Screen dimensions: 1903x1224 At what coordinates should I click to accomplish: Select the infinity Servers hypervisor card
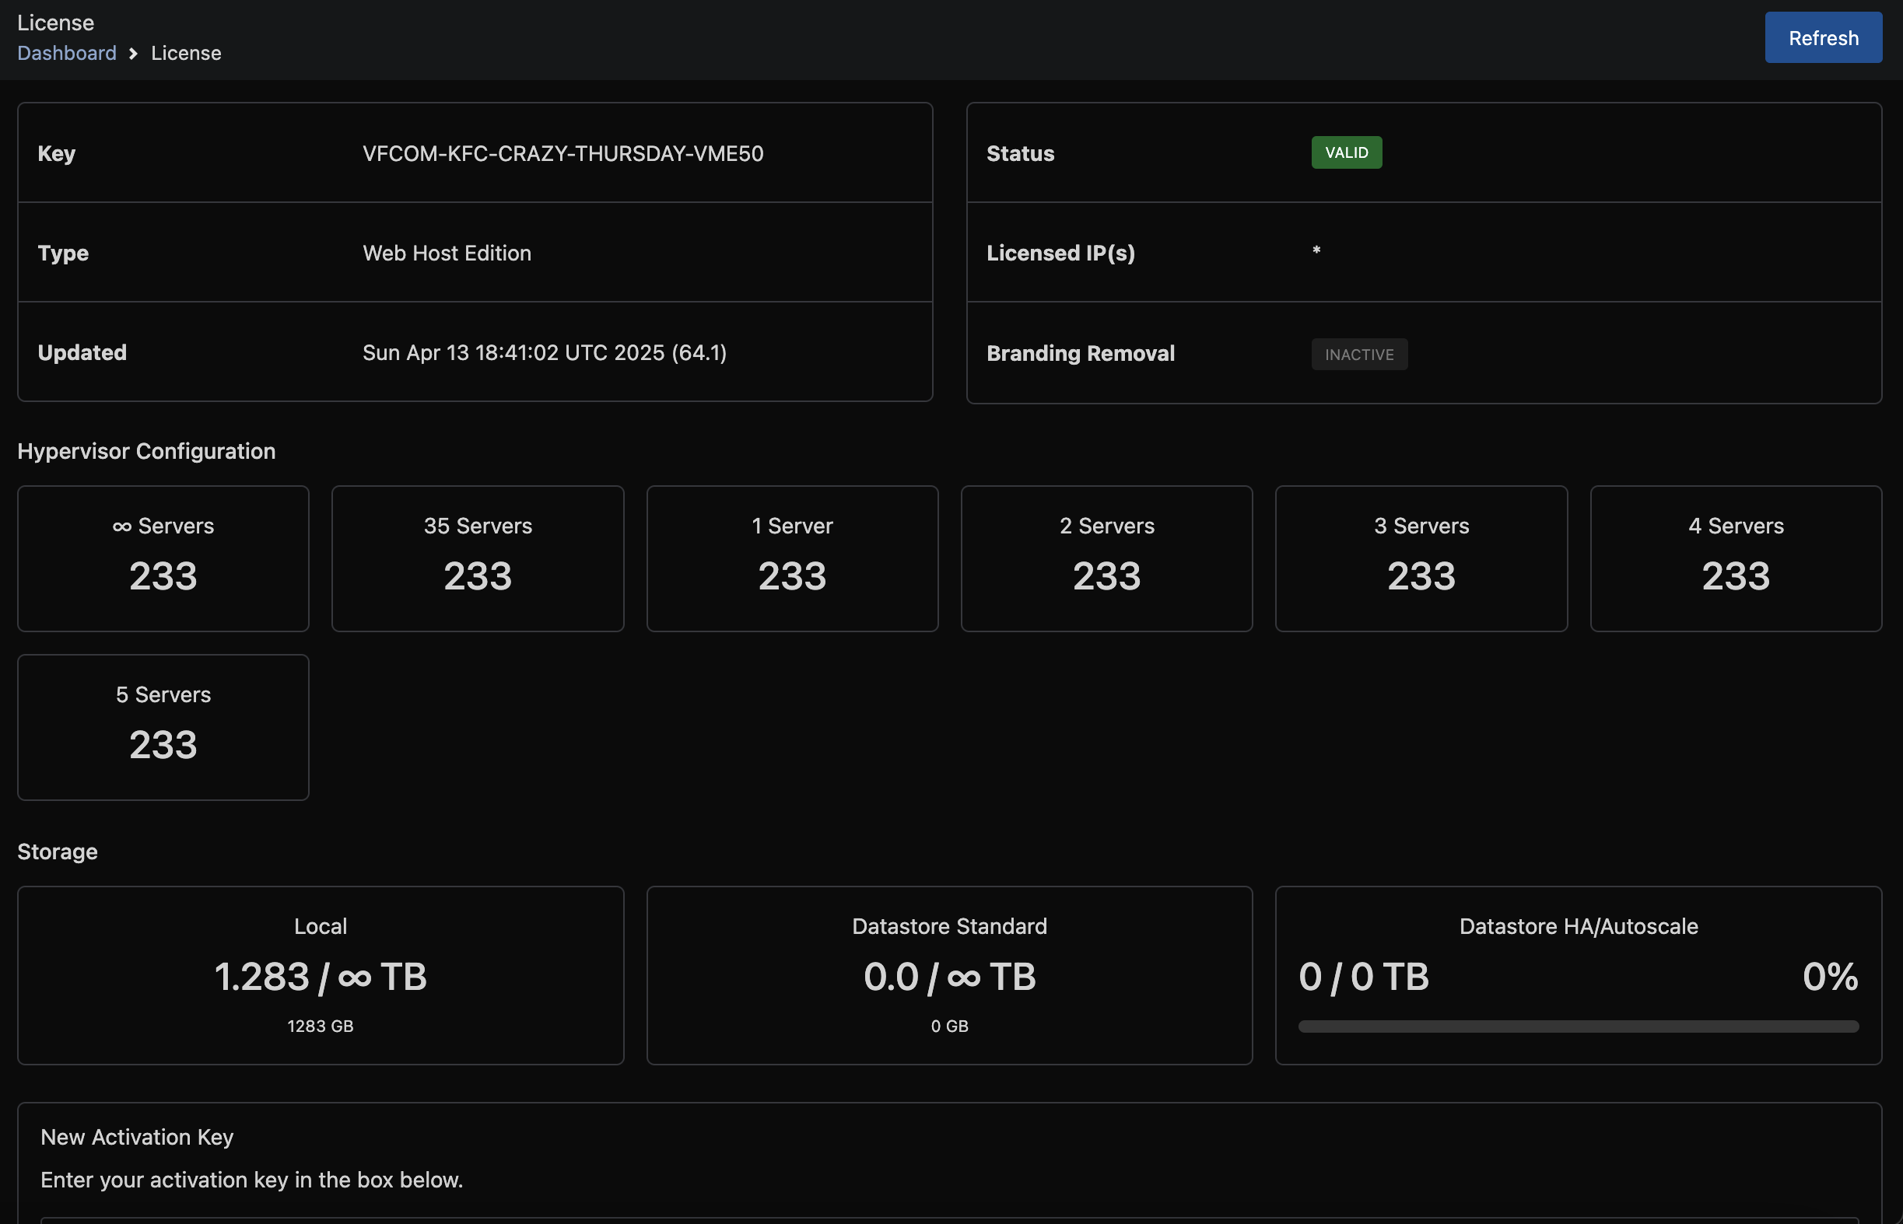163,559
